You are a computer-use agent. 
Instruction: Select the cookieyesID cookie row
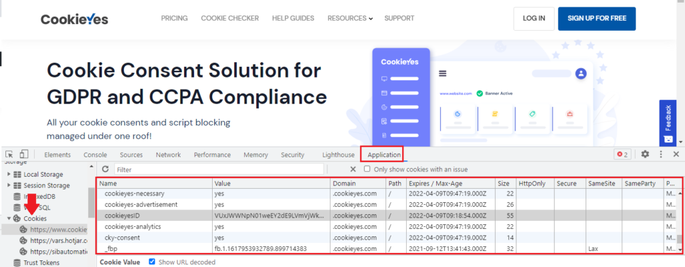coord(387,215)
